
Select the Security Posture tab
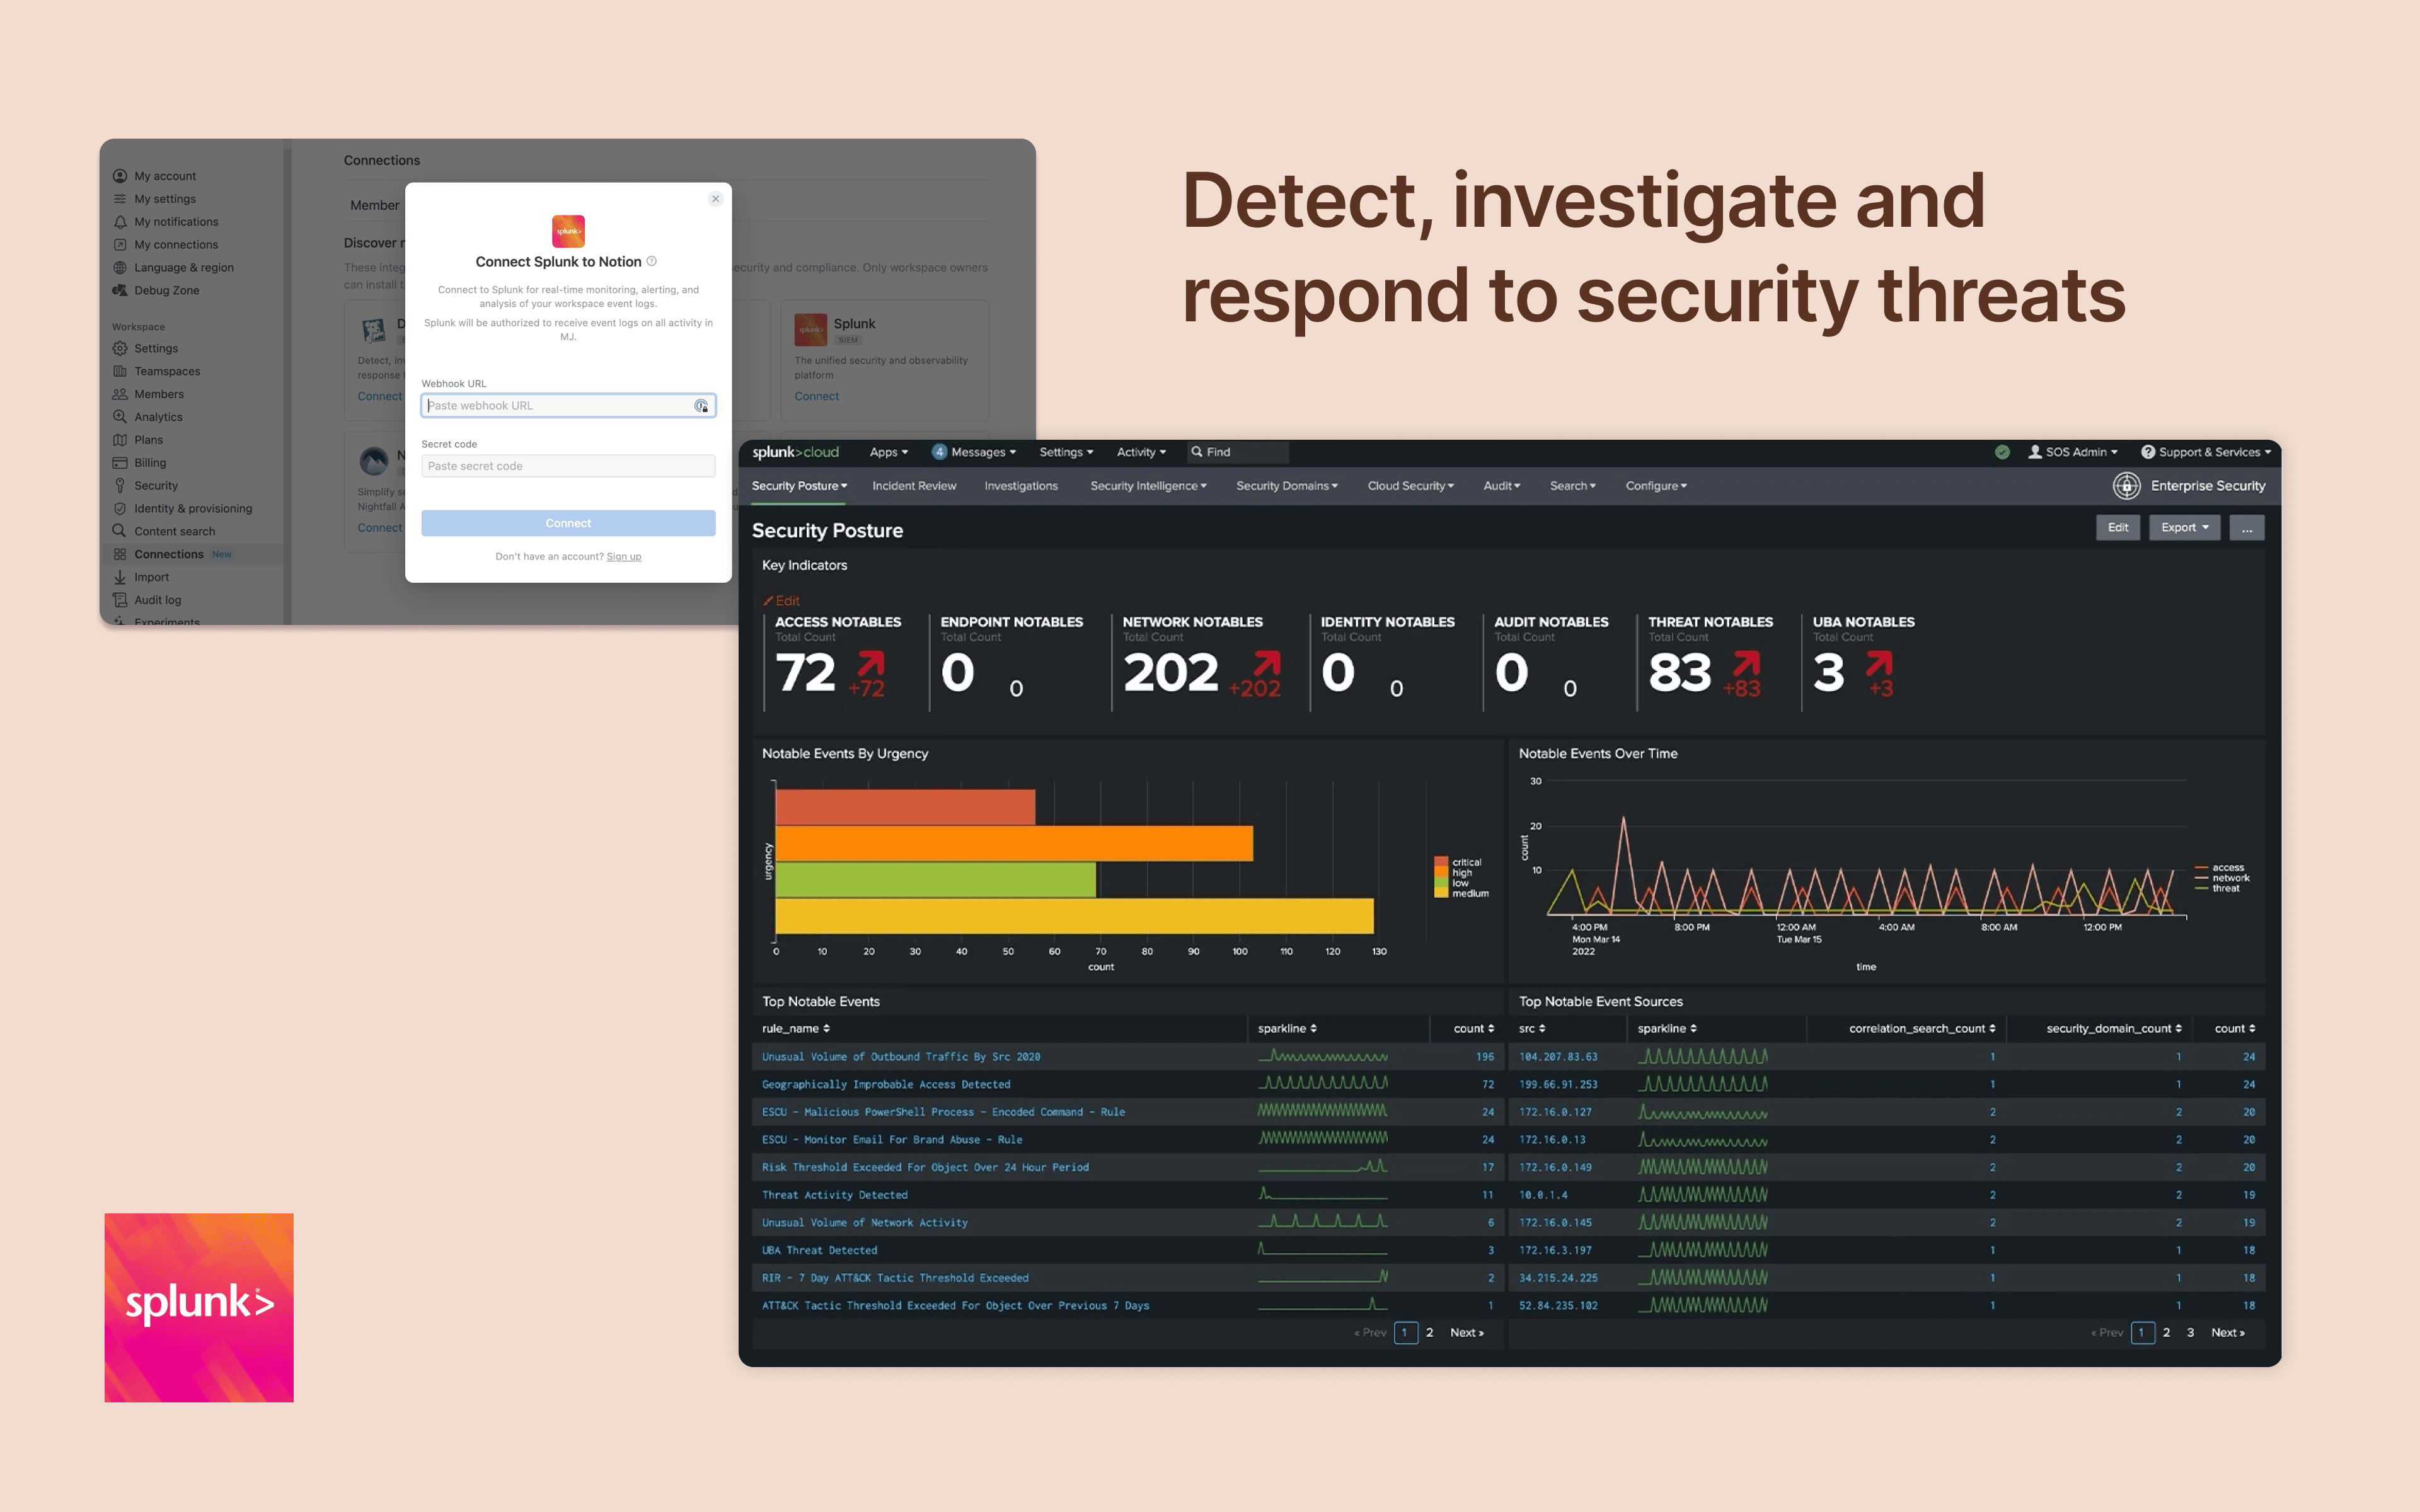pyautogui.click(x=799, y=486)
